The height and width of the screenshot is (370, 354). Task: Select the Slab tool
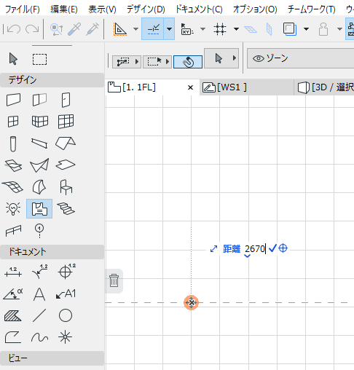pyautogui.click(x=66, y=165)
